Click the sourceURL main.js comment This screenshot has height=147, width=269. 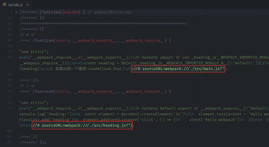coord(178,69)
